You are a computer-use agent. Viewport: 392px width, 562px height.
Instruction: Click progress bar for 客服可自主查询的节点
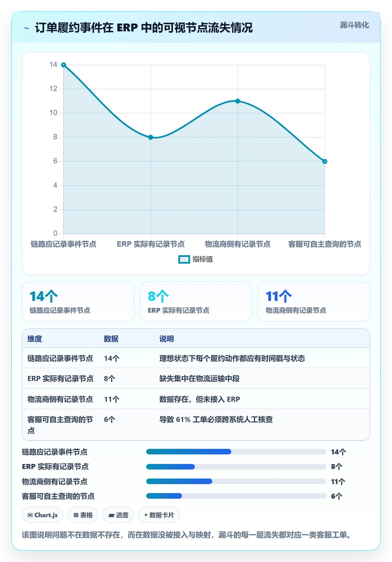tap(236, 496)
